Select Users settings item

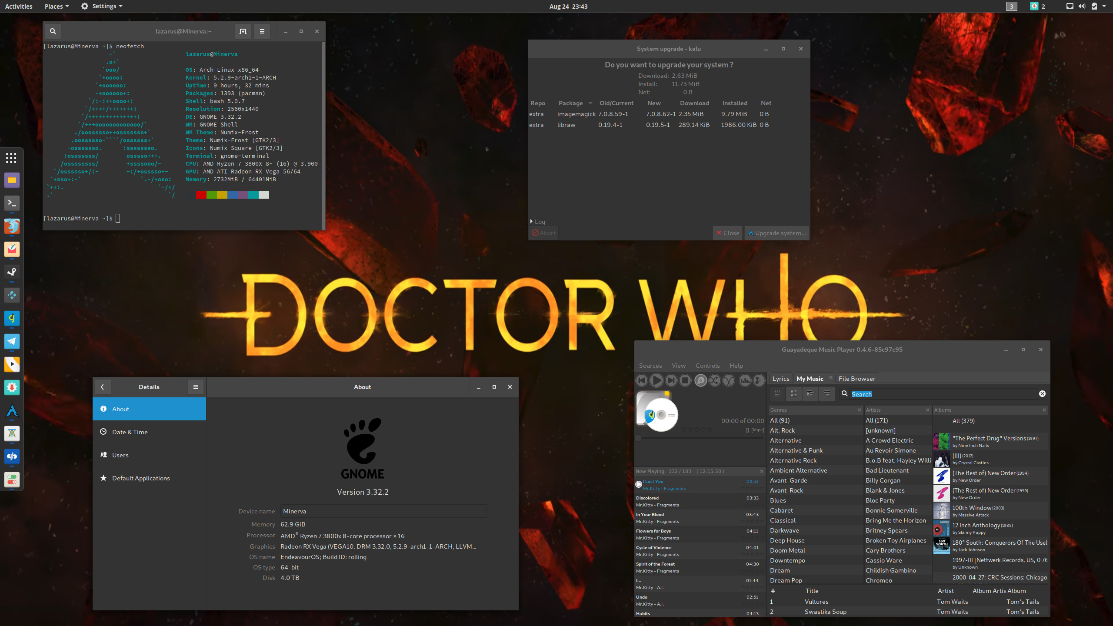(149, 455)
